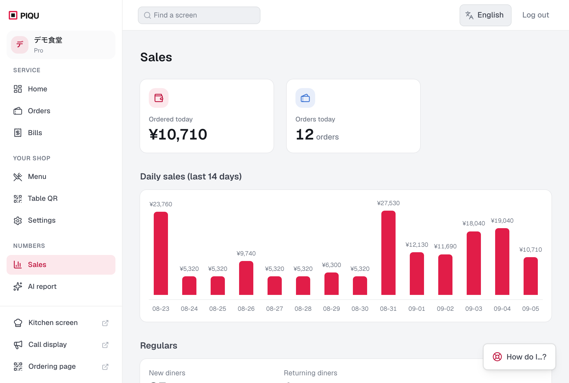Open the Bills section
This screenshot has width=569, height=383.
61,133
